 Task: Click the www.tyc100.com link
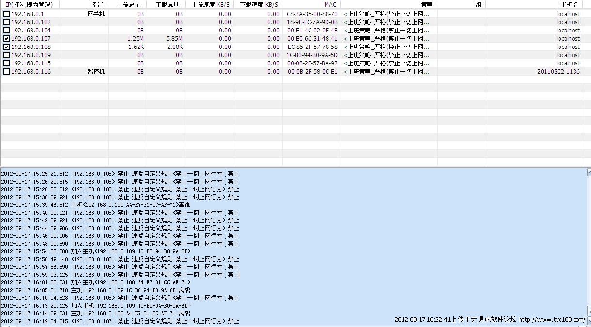[551, 320]
